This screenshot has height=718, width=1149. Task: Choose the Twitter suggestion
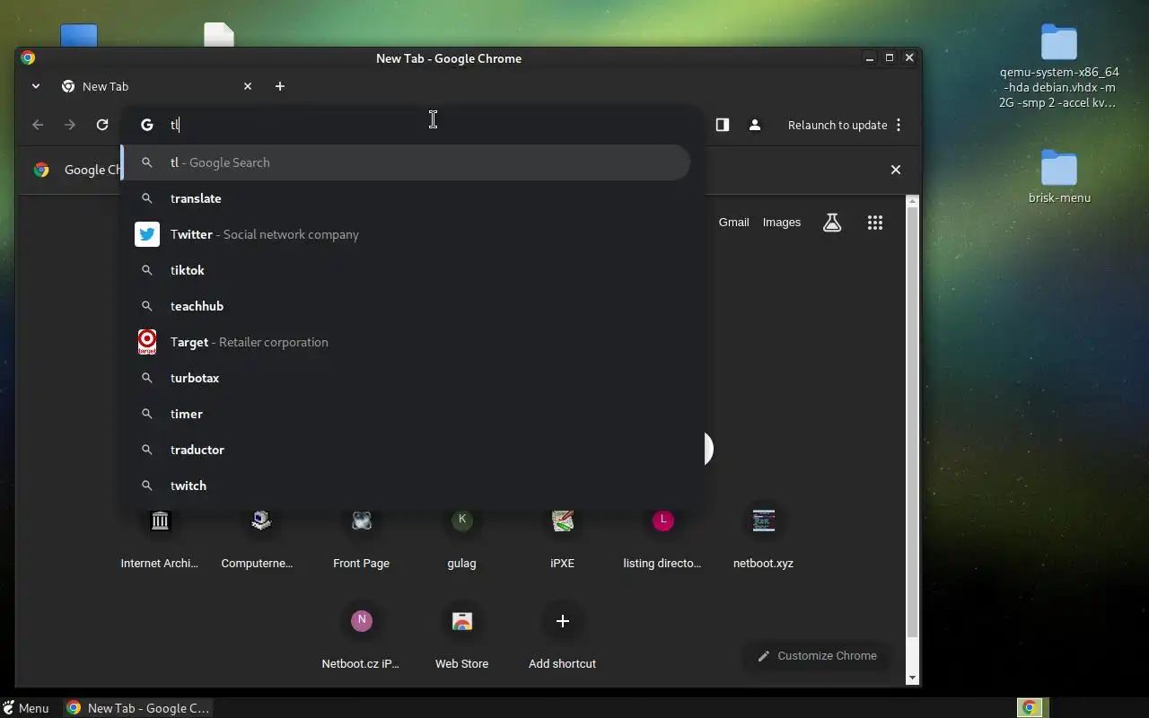(407, 234)
